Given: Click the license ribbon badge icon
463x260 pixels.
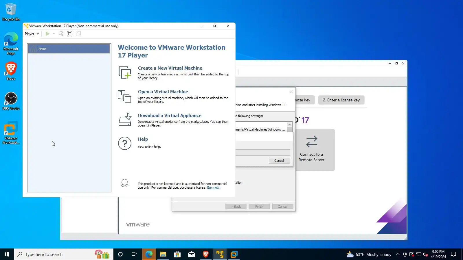Looking at the screenshot, I should pos(125,183).
